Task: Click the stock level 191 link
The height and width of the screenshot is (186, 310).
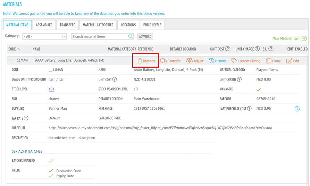Action: click(51, 89)
